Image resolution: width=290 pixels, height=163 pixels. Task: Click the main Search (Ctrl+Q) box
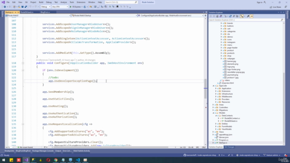[121, 2]
